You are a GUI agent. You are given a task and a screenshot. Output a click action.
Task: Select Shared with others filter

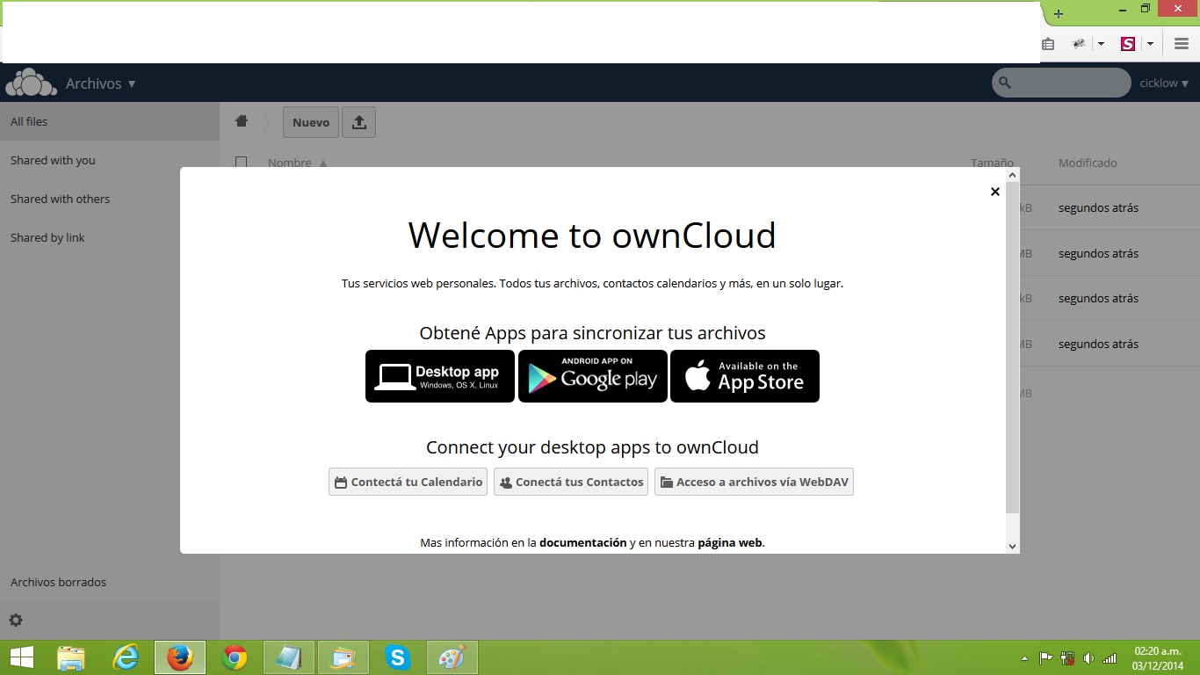coord(110,199)
